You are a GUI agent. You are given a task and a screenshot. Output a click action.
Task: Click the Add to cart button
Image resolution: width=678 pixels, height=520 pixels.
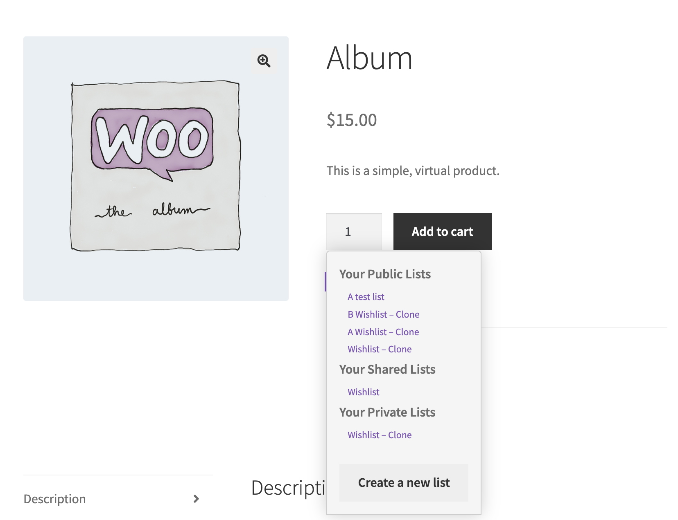pos(442,231)
